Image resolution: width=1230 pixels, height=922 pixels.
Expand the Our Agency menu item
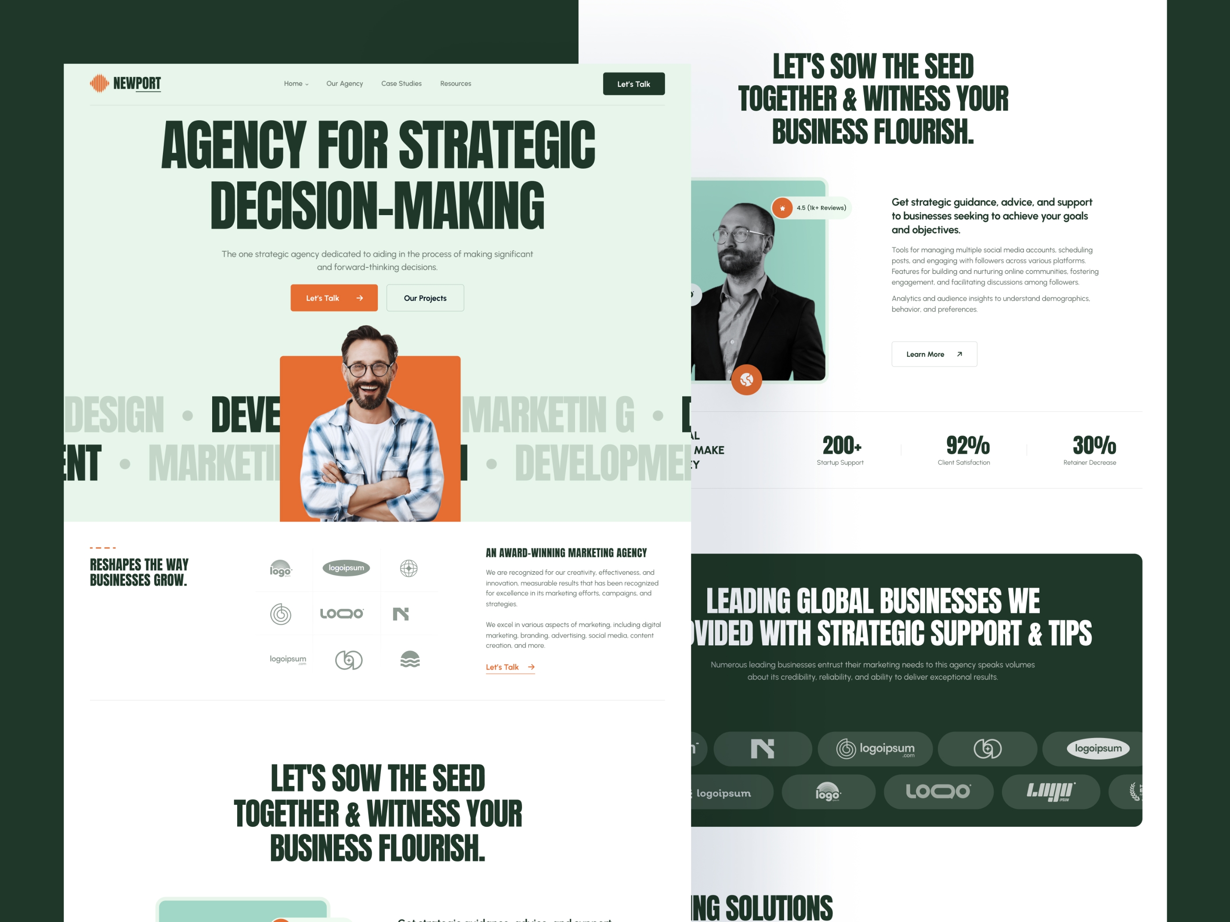coord(345,83)
